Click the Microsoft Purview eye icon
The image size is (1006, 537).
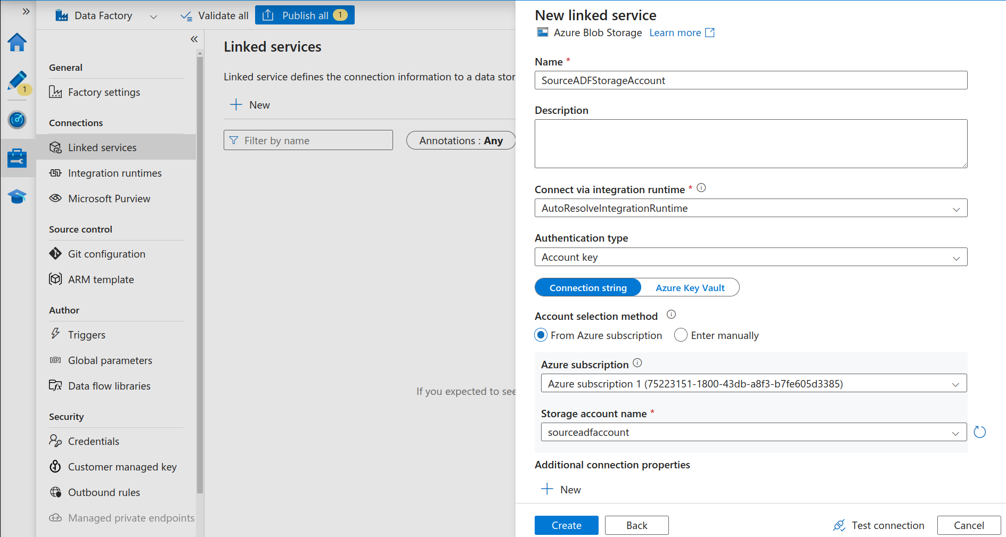click(55, 198)
